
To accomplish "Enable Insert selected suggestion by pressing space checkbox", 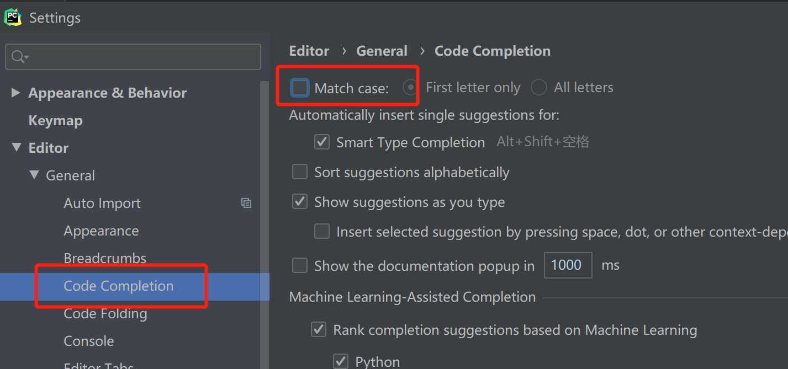I will pyautogui.click(x=322, y=232).
